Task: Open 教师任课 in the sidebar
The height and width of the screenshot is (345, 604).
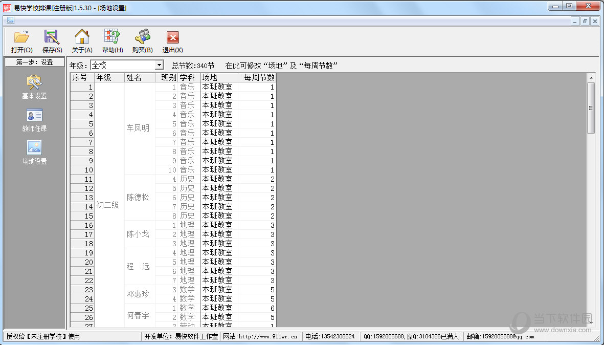Action: [x=34, y=120]
